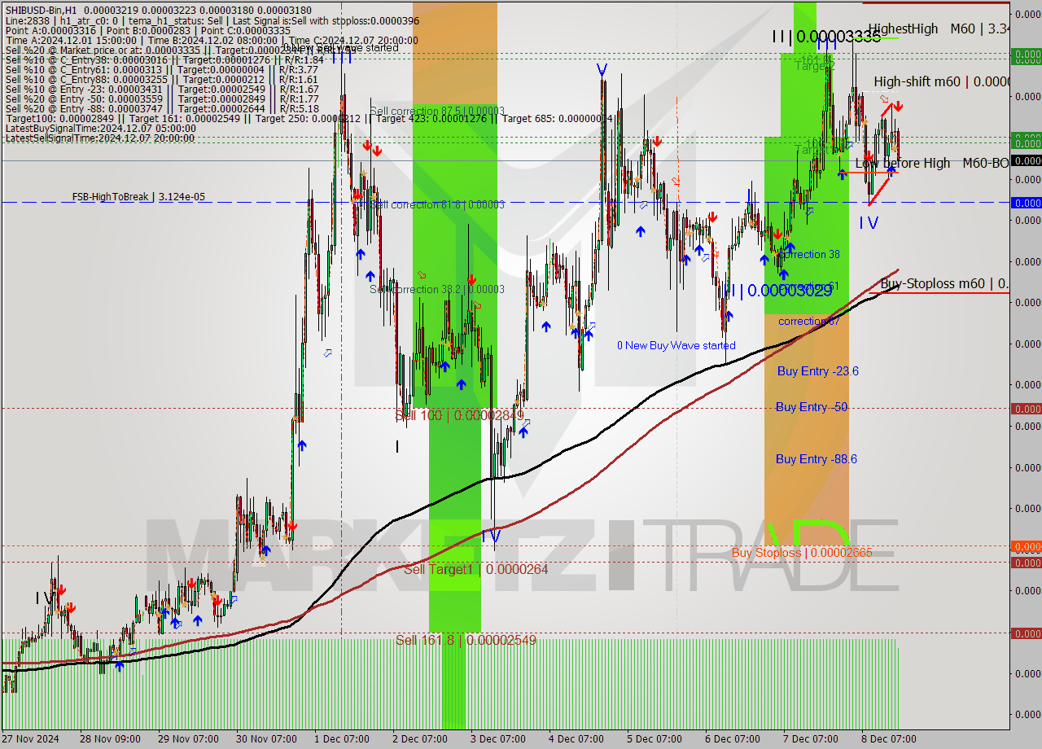This screenshot has height=749, width=1042.
Task: Select the 'correction 38' label
Action: point(809,254)
